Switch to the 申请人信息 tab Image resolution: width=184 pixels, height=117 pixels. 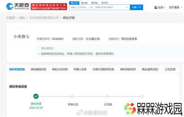click(x=80, y=69)
